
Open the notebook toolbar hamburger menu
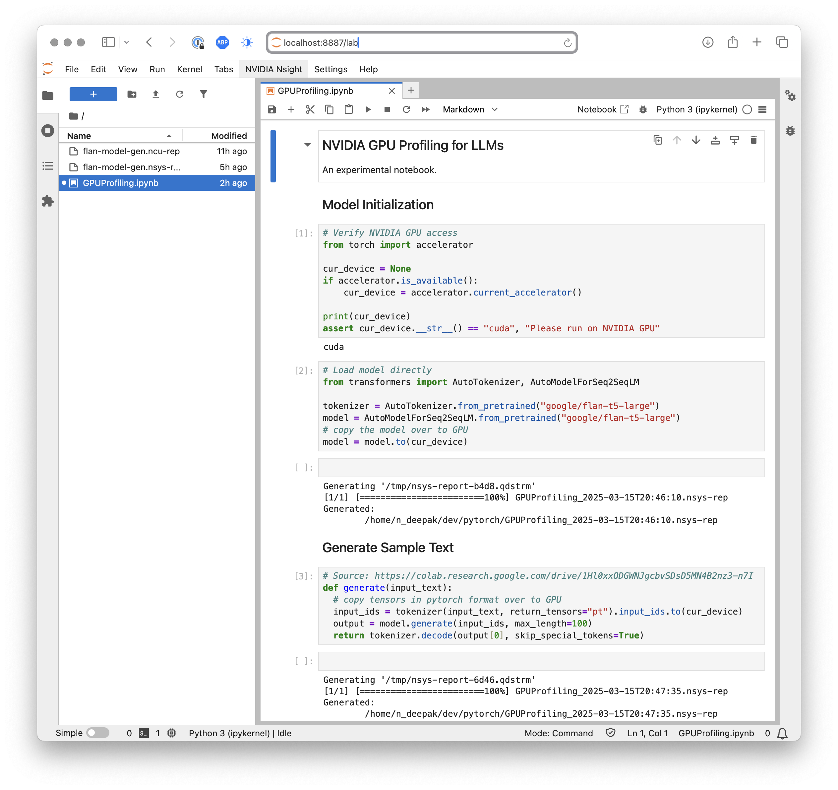point(762,110)
